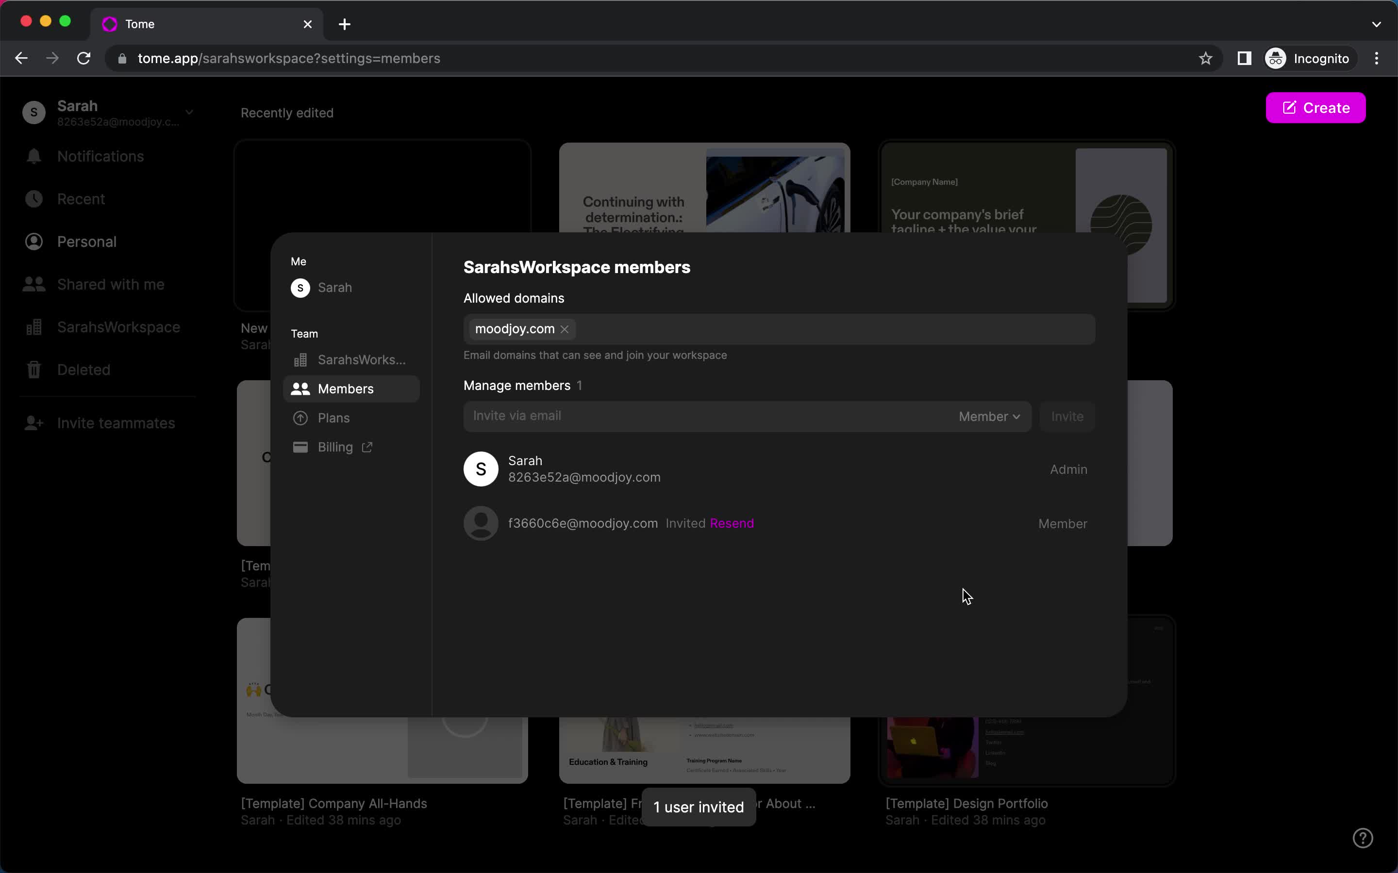The height and width of the screenshot is (873, 1398).
Task: Click the Personal icon in sidebar
Action: 34,242
